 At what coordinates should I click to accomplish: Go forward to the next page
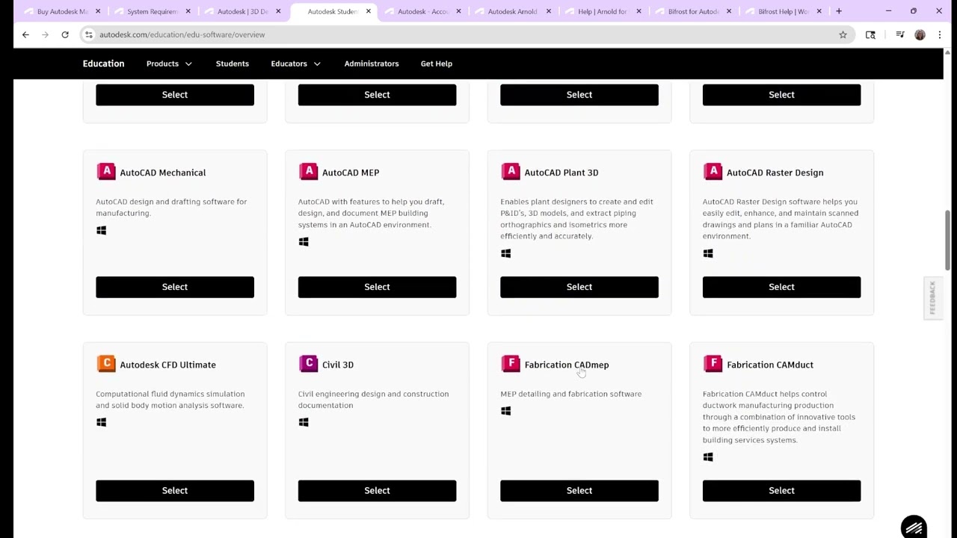(45, 34)
